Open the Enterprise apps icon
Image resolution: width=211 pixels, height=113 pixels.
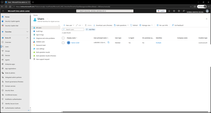pos(3,64)
